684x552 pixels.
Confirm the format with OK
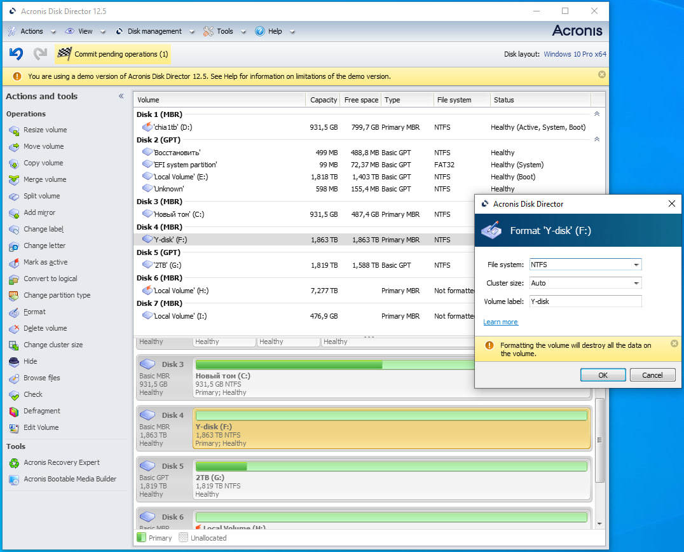(603, 375)
